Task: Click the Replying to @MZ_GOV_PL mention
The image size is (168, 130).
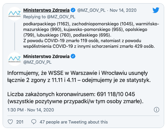Action: [x=49, y=17]
